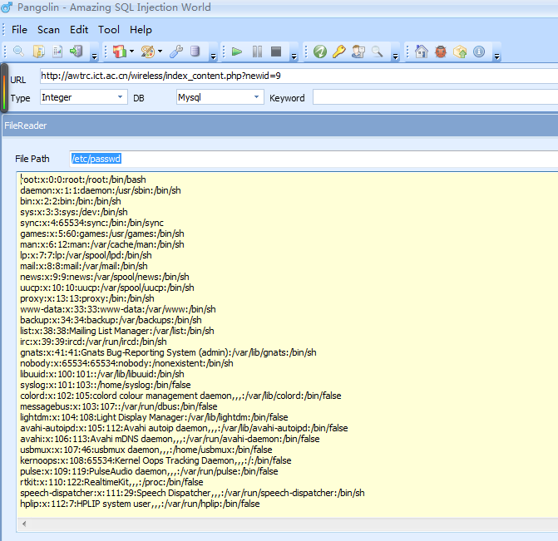Screen dimensions: 558x541
Task: Click the open folder documents icon
Action: (x=38, y=52)
